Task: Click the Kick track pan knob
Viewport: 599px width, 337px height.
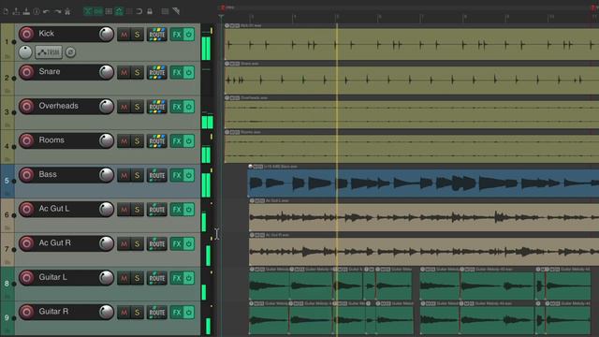Action: click(25, 52)
